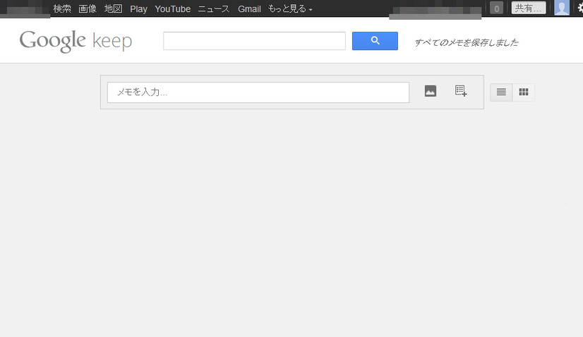
Task: Open the account profile avatar
Action: 561,8
